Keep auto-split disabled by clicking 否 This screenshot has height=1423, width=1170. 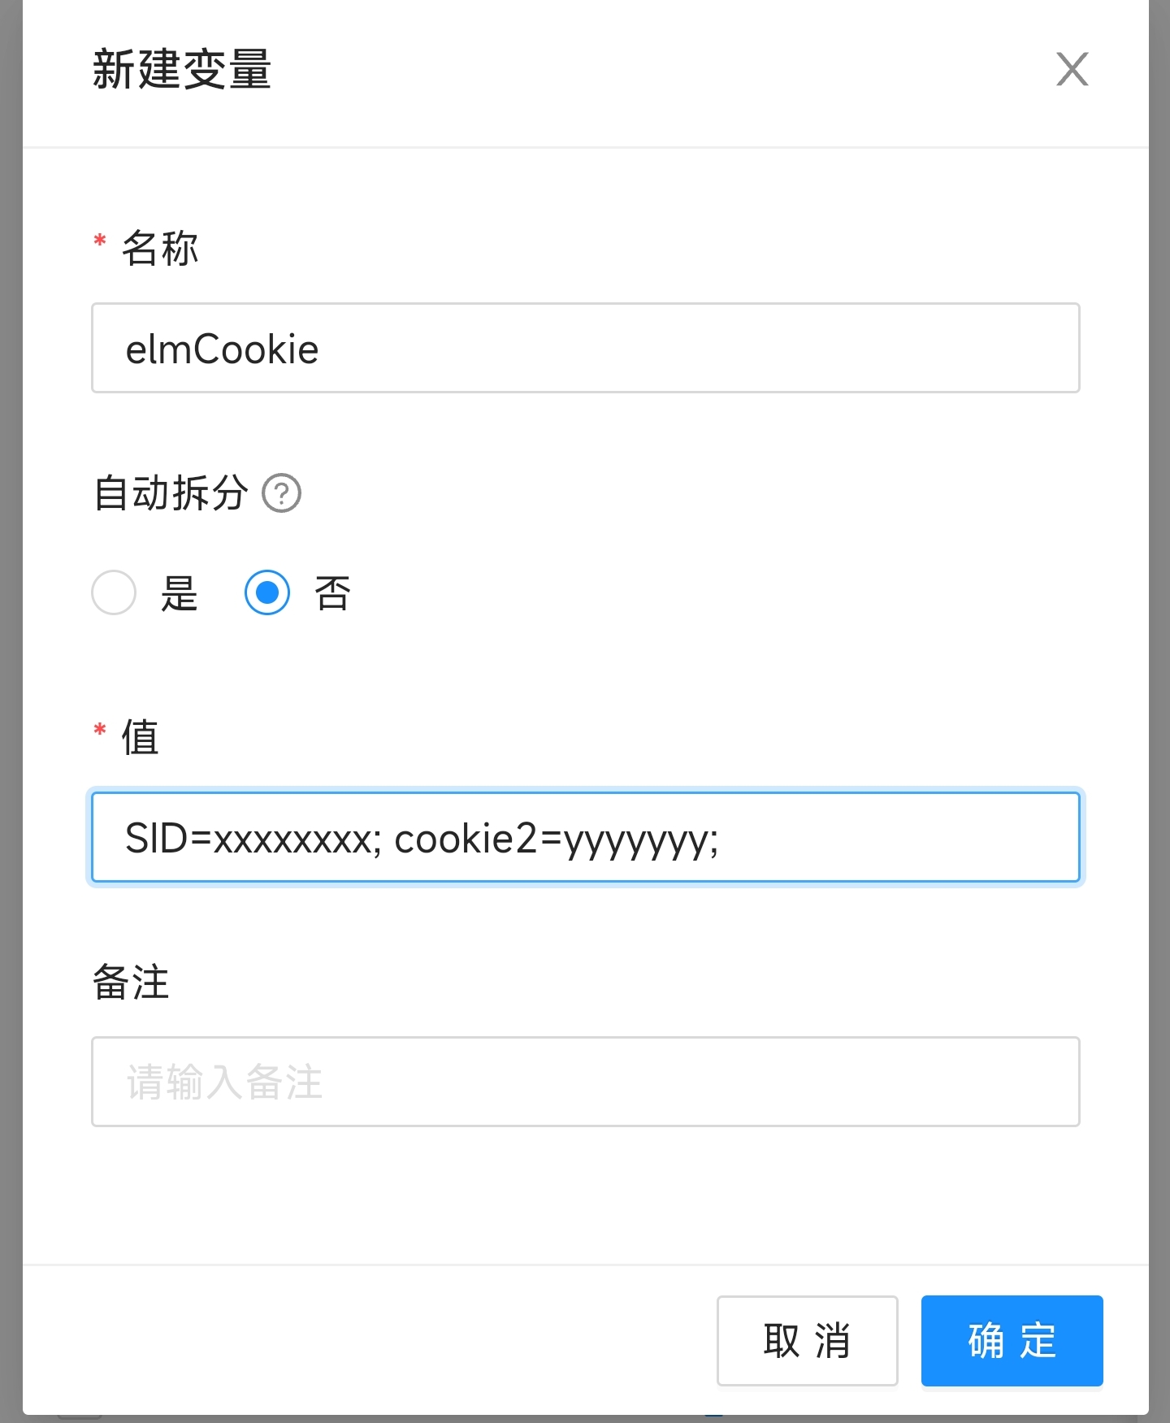pyautogui.click(x=266, y=592)
